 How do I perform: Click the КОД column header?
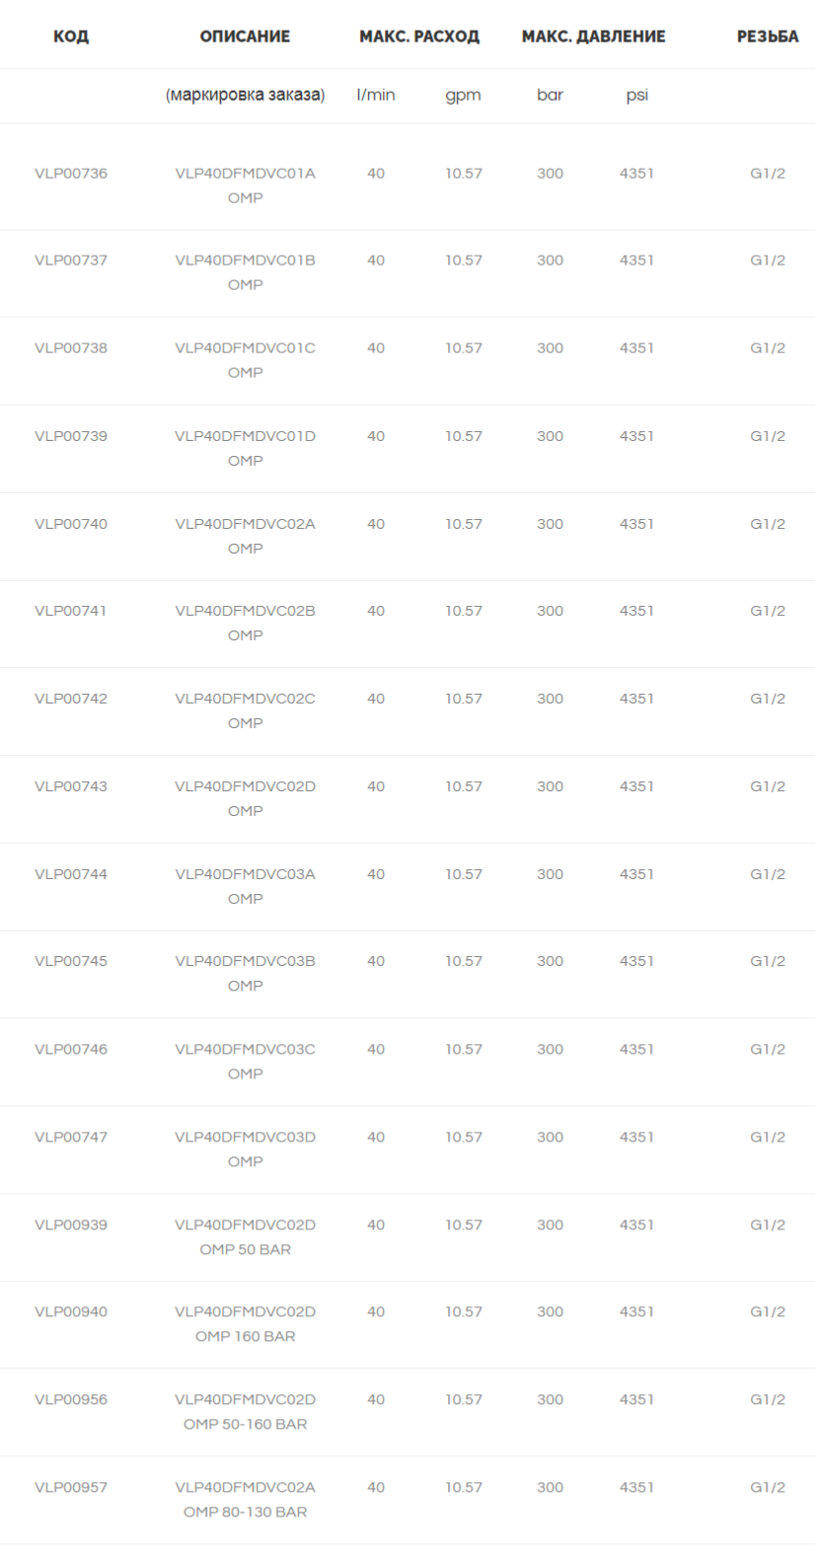pos(71,37)
